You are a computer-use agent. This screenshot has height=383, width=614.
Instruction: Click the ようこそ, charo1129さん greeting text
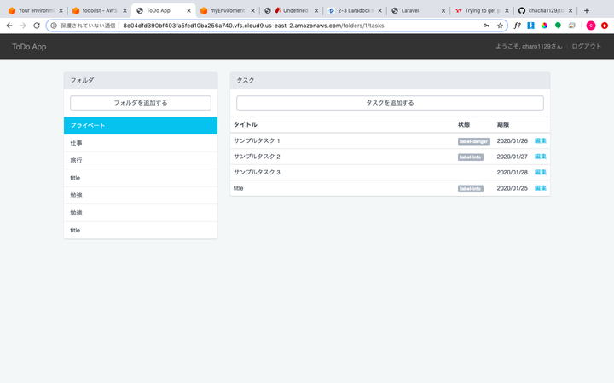pyautogui.click(x=529, y=46)
